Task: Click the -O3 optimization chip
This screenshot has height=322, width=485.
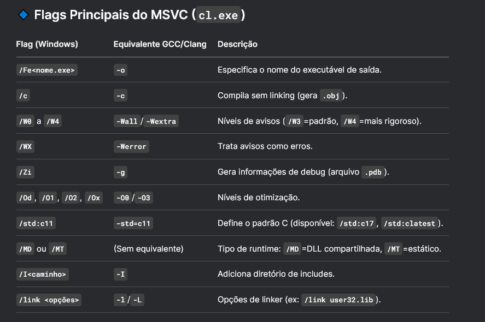Action: coord(143,198)
